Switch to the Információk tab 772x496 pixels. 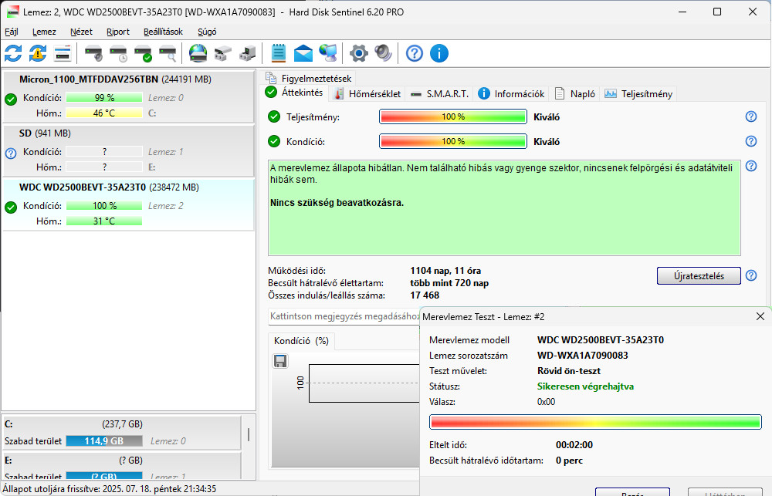click(x=511, y=93)
